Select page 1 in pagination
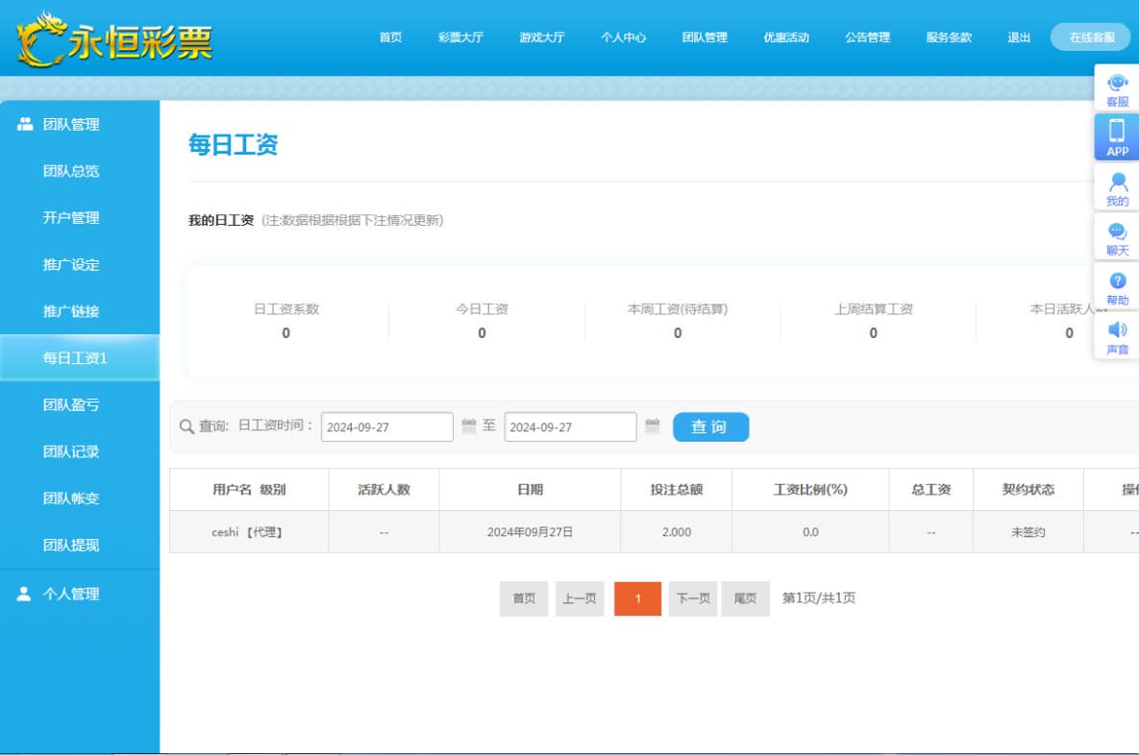1139x755 pixels. coord(637,598)
